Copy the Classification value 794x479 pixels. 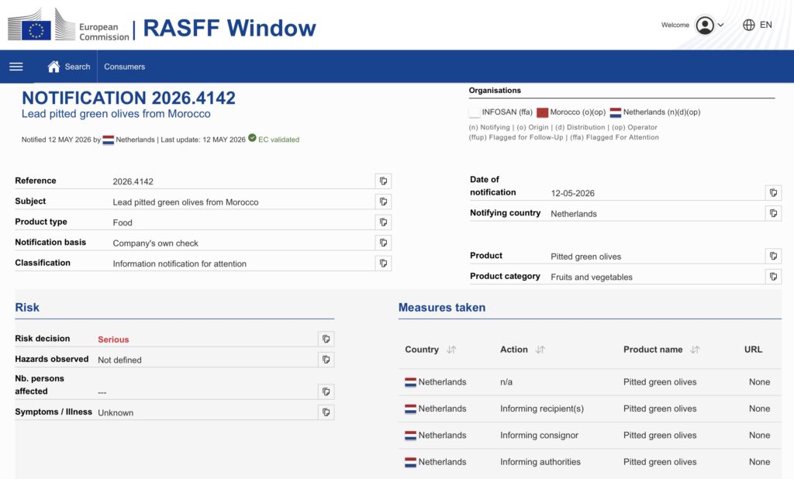pos(383,264)
